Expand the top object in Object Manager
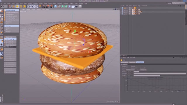The image size is (187, 105). coord(121,8)
